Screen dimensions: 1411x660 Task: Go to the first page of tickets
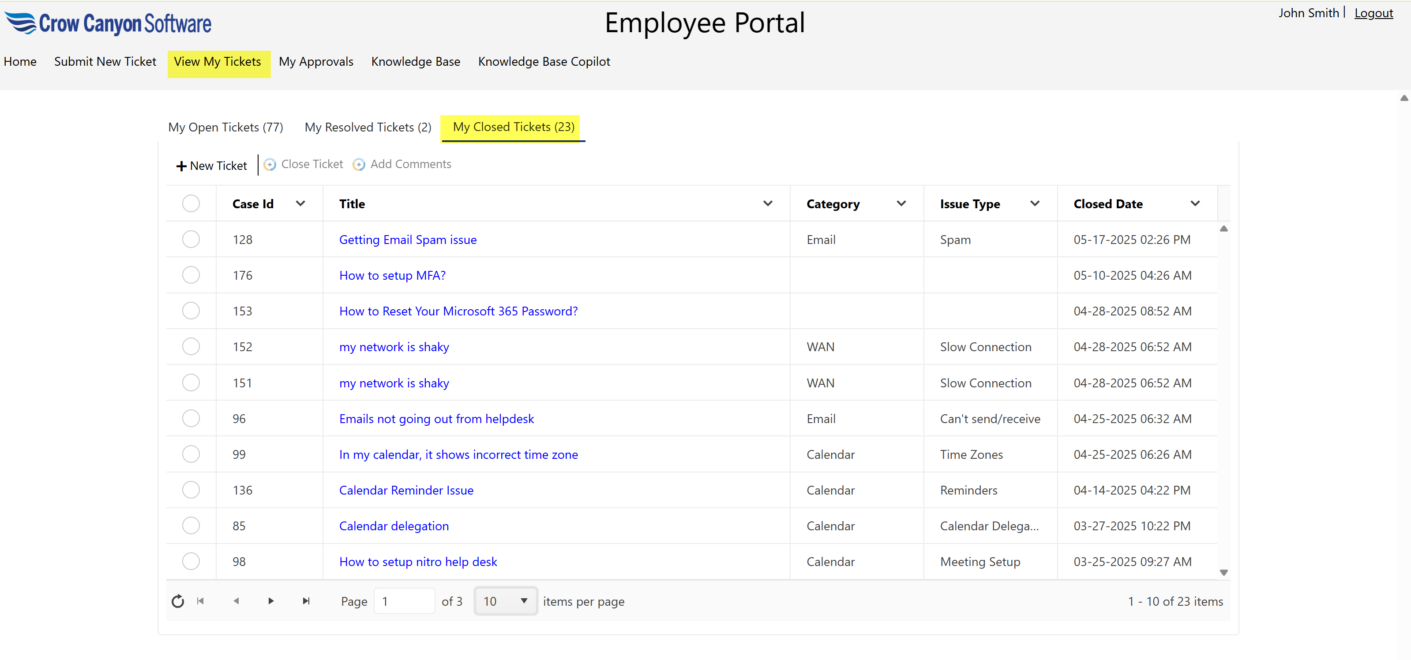tap(200, 601)
